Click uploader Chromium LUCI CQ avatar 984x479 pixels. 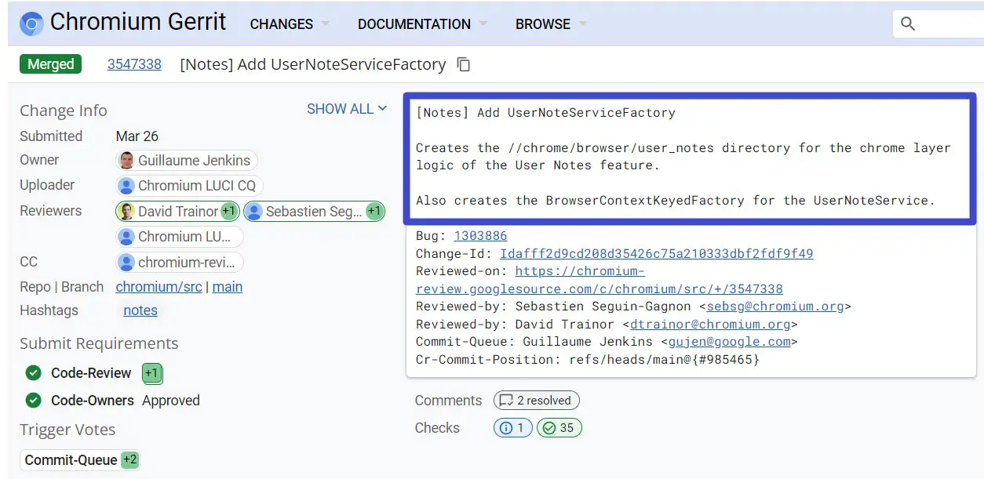pos(126,186)
